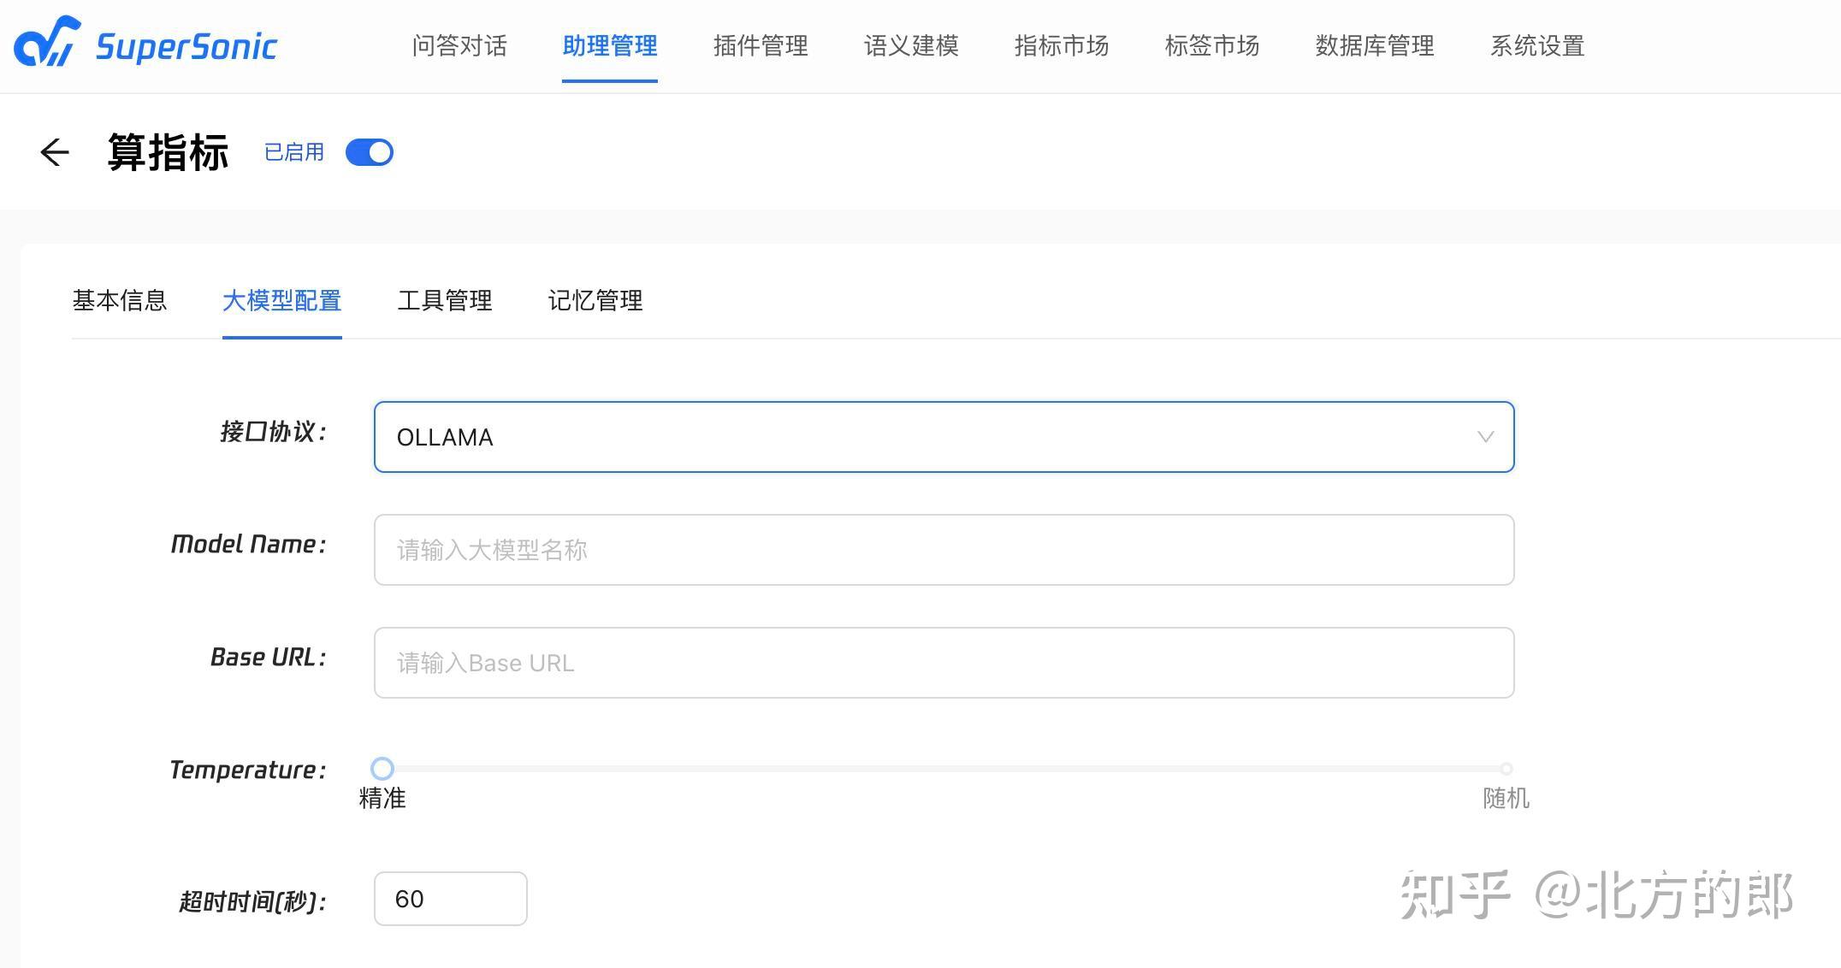Open the 语义建模 section
1841x968 pixels.
point(910,46)
